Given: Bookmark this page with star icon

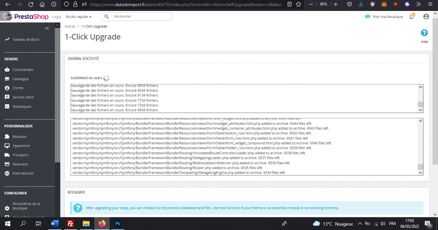Looking at the screenshot, I should (299, 4).
